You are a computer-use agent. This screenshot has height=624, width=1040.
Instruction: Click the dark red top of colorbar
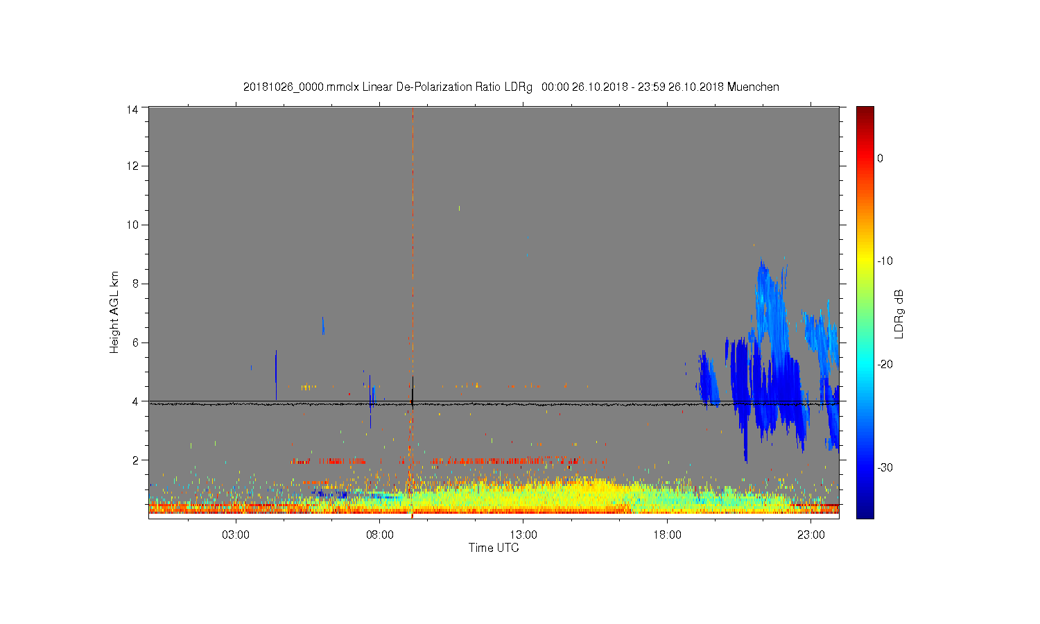[865, 112]
